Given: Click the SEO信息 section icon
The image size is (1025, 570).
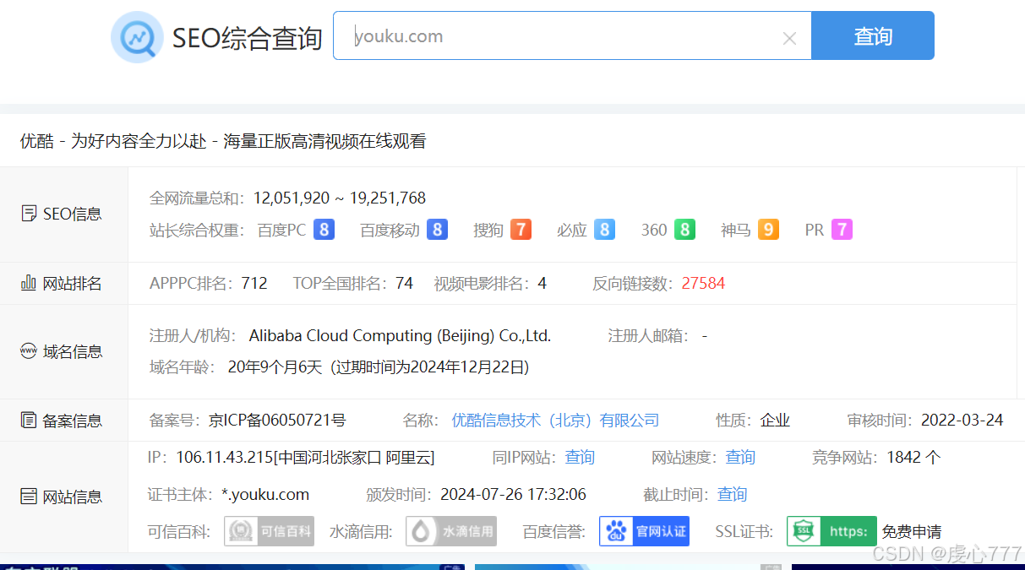Looking at the screenshot, I should [29, 214].
